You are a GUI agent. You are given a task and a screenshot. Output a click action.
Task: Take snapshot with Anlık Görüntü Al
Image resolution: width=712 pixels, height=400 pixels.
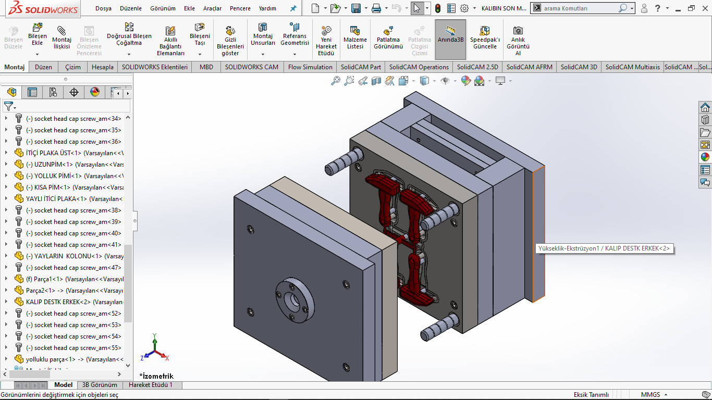(518, 40)
